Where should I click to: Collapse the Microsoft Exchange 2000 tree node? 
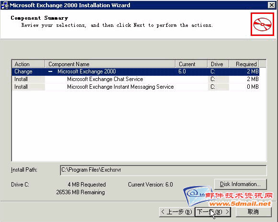coord(50,71)
